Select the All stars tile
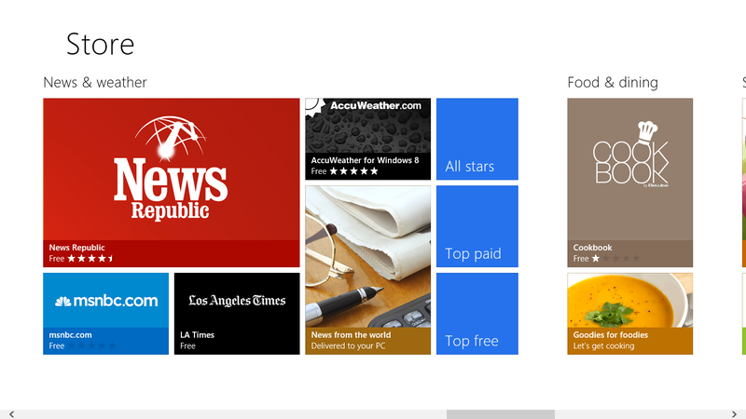The height and width of the screenshot is (419, 746). [x=477, y=139]
